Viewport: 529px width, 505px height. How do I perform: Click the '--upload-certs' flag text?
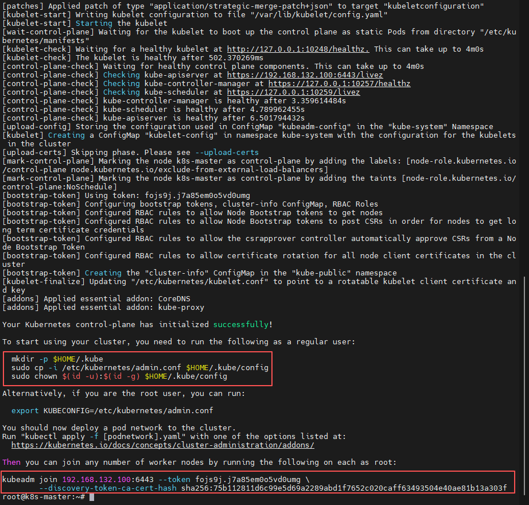click(227, 153)
